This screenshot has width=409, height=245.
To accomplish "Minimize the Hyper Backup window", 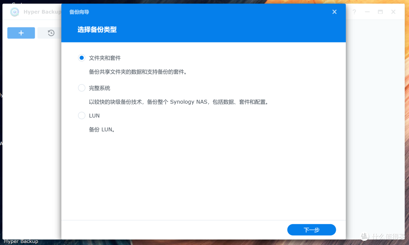I will pyautogui.click(x=367, y=12).
